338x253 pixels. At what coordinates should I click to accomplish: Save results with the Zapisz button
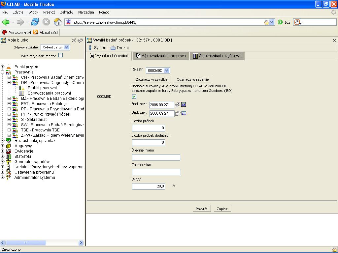click(x=222, y=209)
